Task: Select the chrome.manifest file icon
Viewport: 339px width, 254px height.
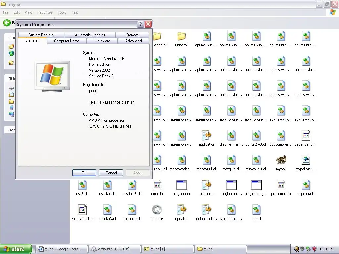Action: click(231, 135)
